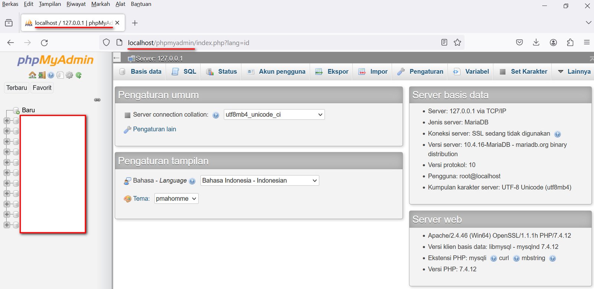
Task: Hide navigation panel using left arrow icon
Action: [x=117, y=58]
